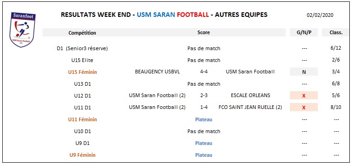Select the Score column header
The width and height of the screenshot is (353, 165).
pyautogui.click(x=203, y=32)
